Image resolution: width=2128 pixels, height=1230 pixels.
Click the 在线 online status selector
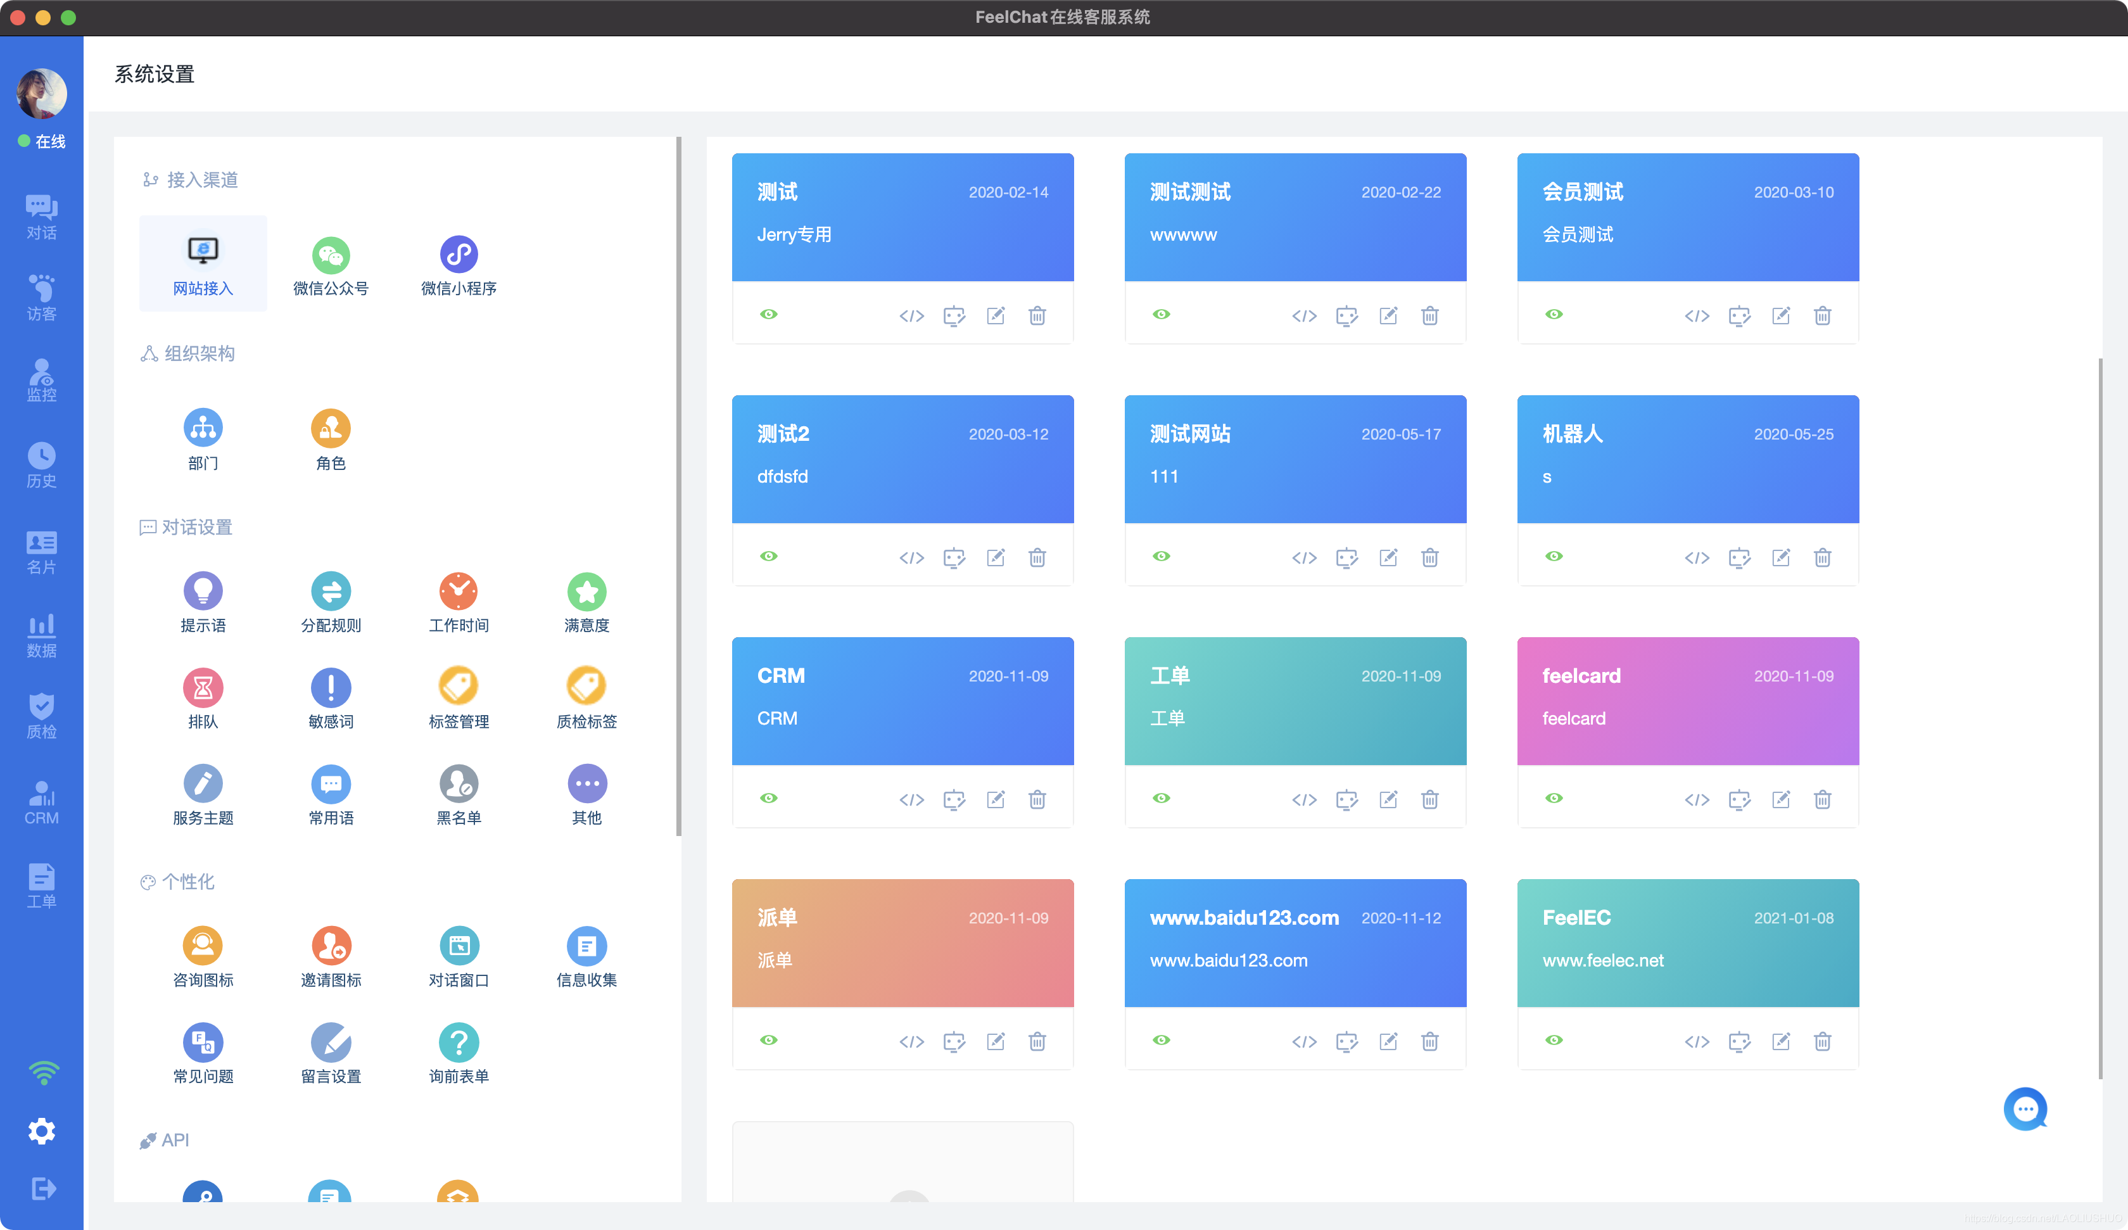point(42,141)
